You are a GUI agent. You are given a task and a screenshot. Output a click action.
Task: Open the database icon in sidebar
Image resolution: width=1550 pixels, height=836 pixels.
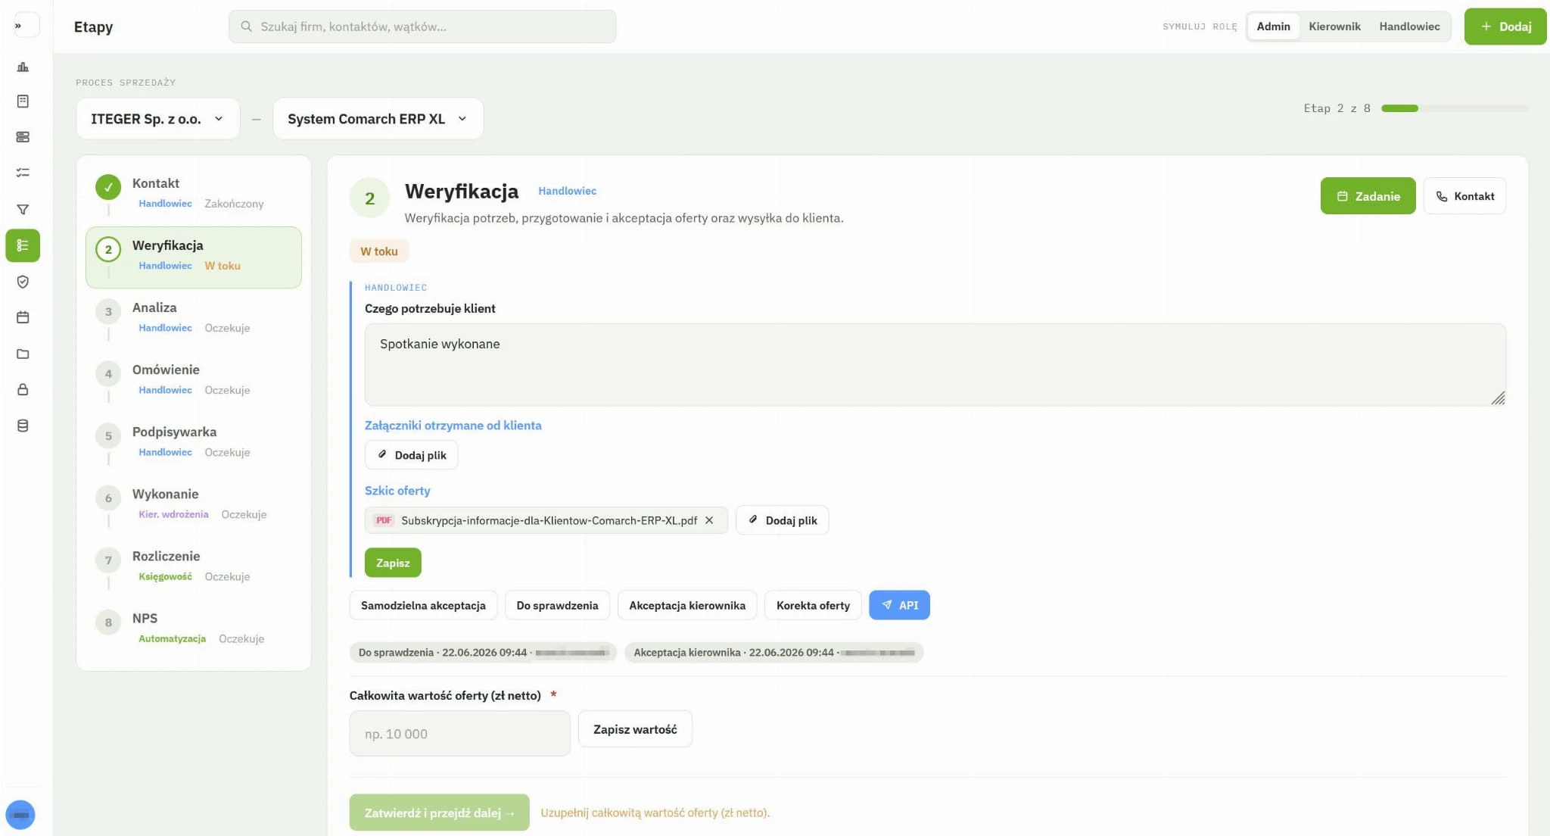(23, 426)
